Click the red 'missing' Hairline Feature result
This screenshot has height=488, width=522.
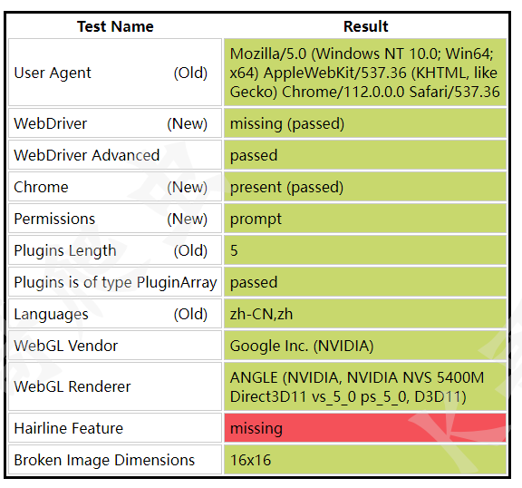point(365,428)
